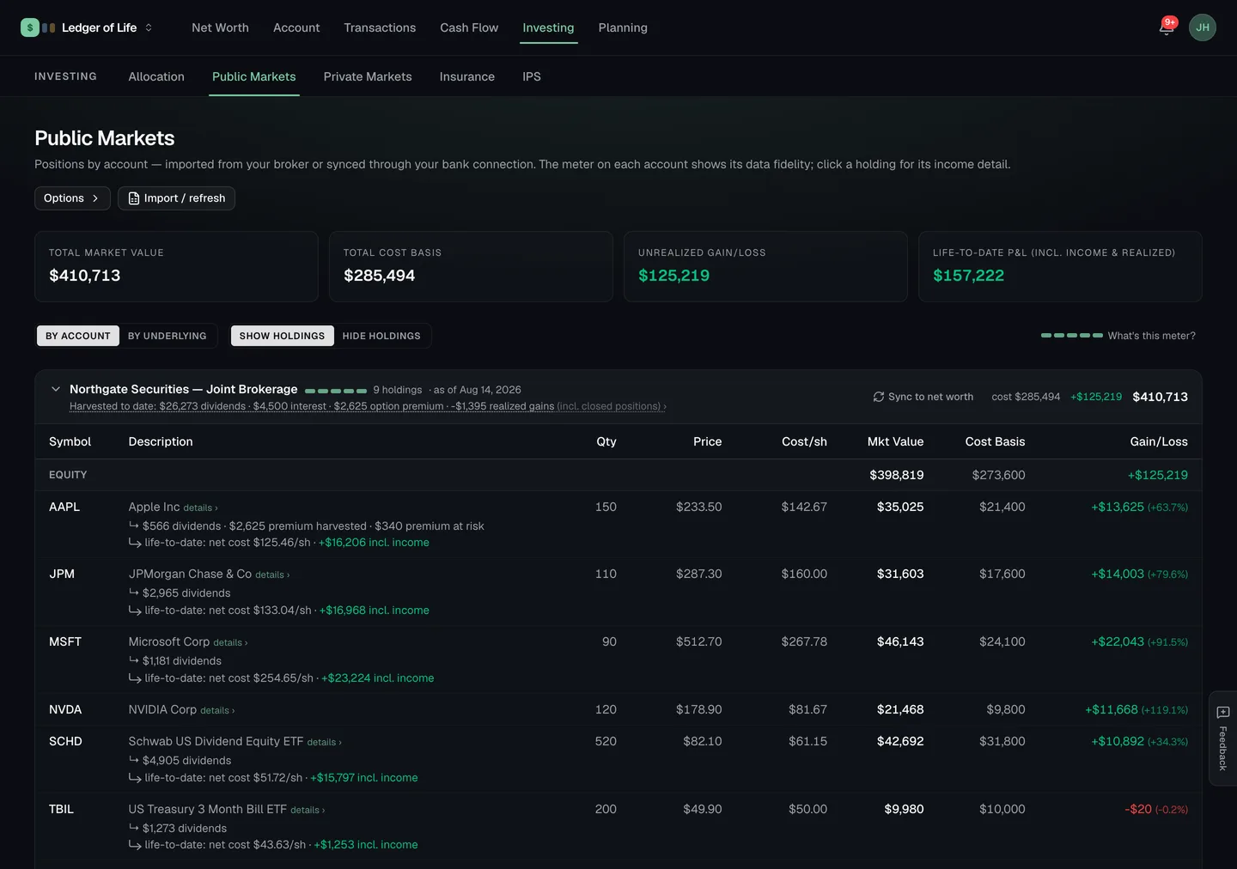
Task: Click the meter legend beside What's this meter
Action: tap(1071, 336)
